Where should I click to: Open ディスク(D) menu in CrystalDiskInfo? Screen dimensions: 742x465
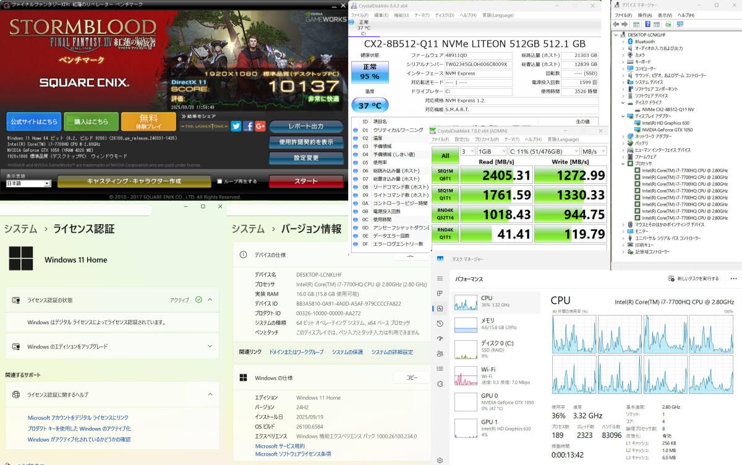(x=445, y=15)
